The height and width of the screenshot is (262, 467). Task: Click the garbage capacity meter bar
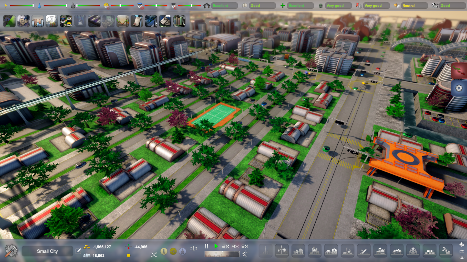[x=88, y=5]
